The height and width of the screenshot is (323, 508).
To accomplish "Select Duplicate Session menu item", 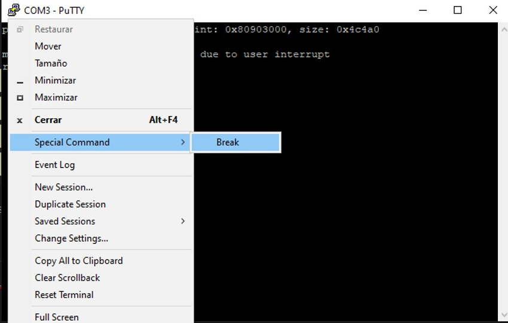I will [x=70, y=205].
